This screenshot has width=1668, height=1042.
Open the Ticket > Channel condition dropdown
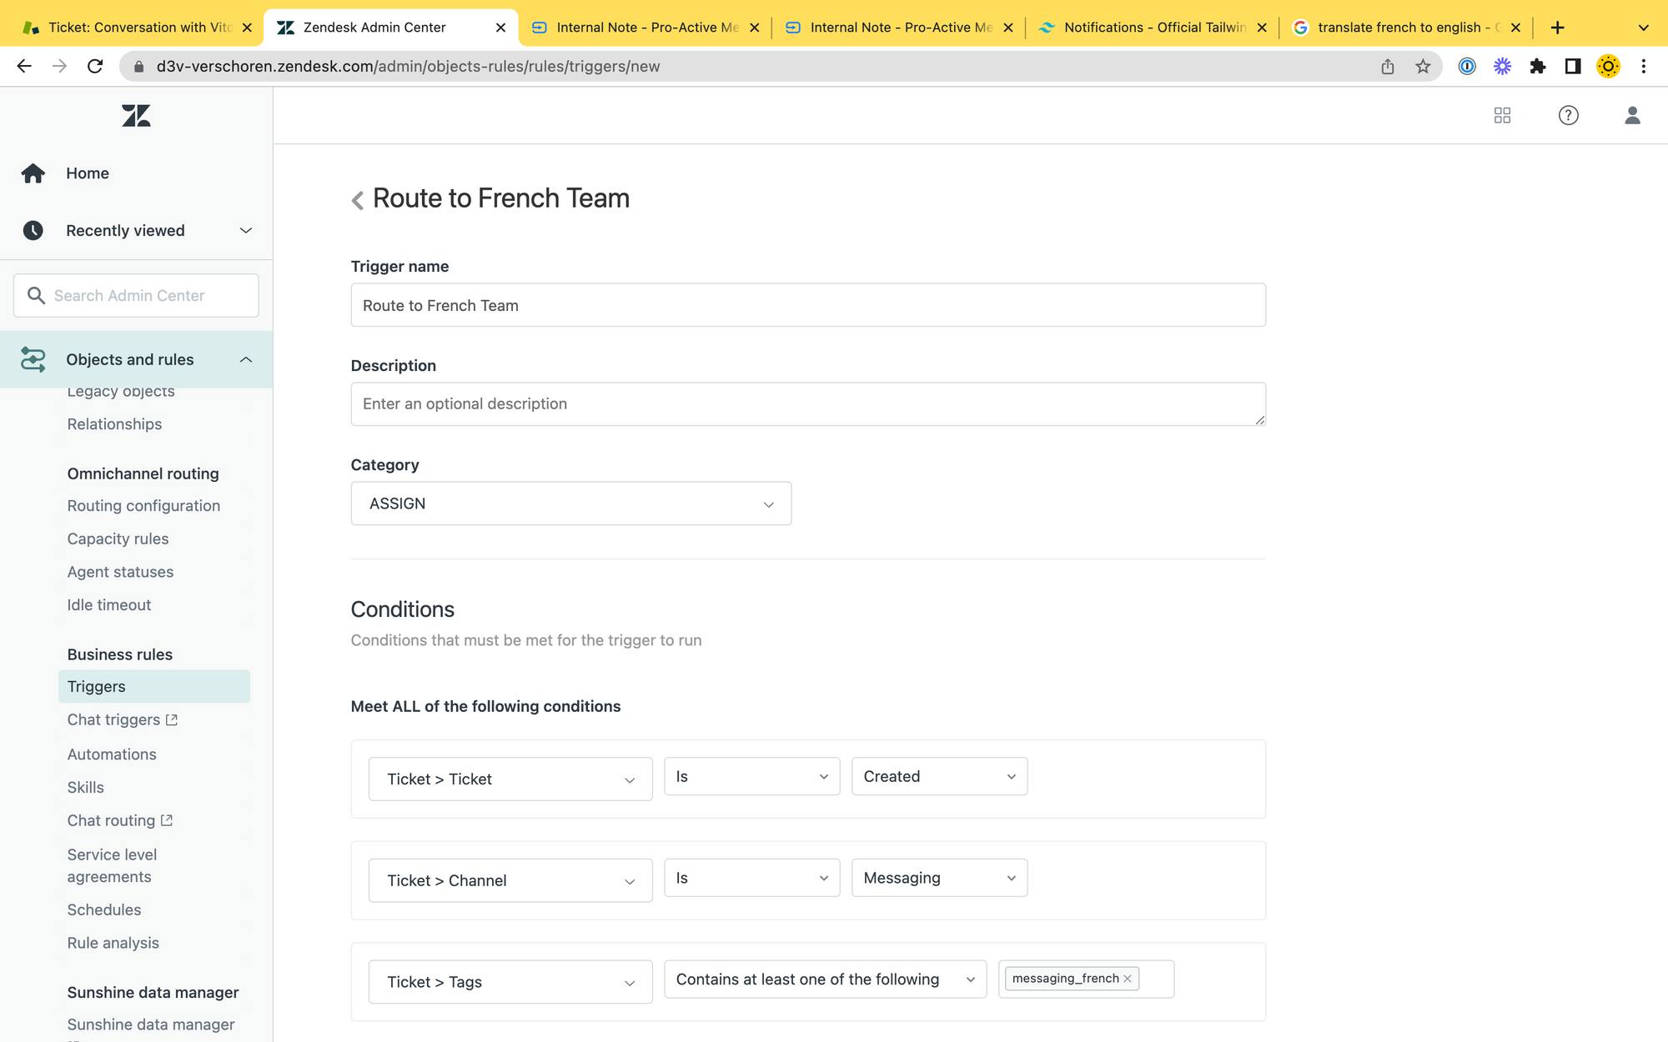tap(510, 880)
